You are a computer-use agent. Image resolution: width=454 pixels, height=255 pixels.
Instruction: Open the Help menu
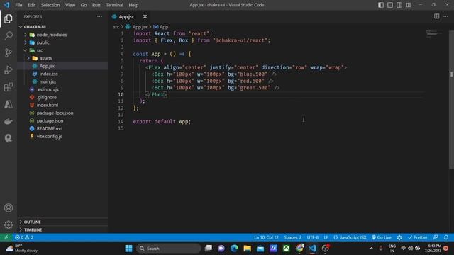coord(133,5)
